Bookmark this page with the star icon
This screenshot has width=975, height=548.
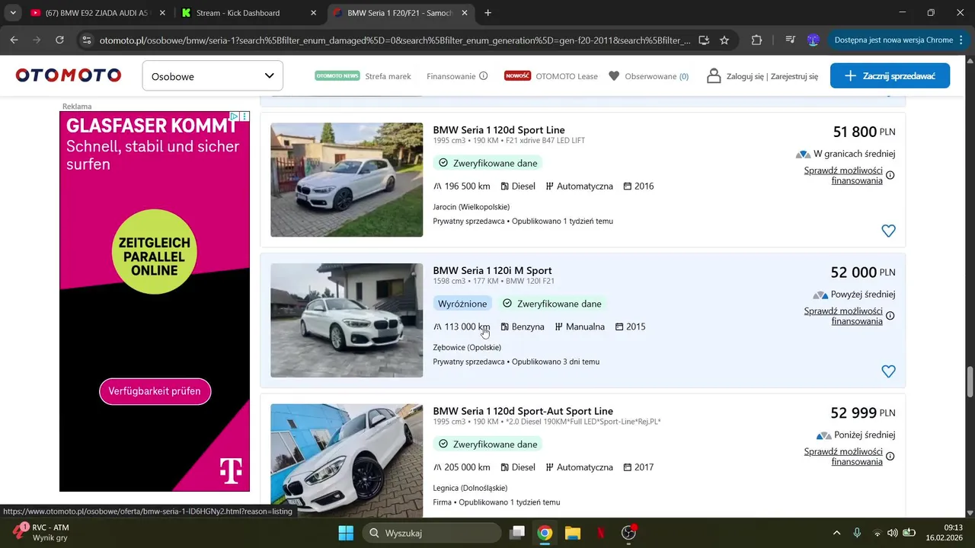[x=724, y=40]
